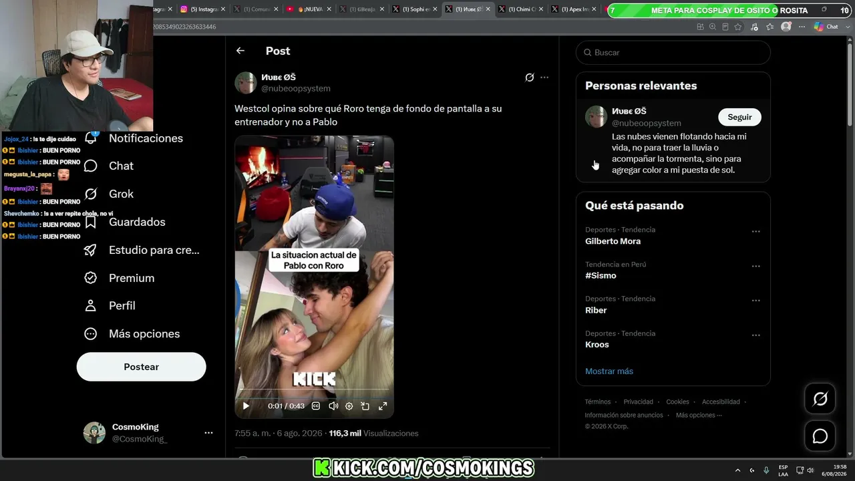This screenshot has width=855, height=481.
Task: Open Notificaciones in the sidebar
Action: point(133,138)
